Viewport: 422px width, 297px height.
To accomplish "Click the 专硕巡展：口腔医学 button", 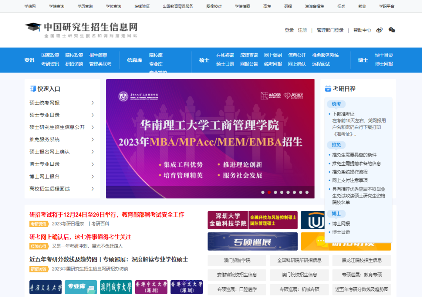I will (x=237, y=290).
